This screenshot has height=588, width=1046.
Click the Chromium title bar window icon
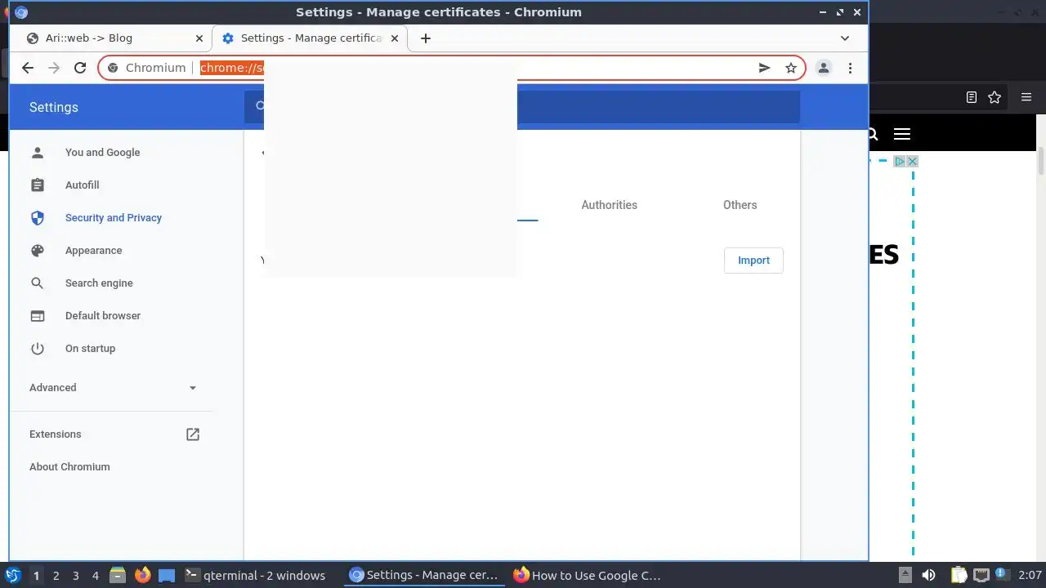pos(21,12)
